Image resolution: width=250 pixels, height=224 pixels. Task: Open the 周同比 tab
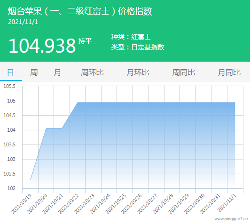[x=184, y=72]
